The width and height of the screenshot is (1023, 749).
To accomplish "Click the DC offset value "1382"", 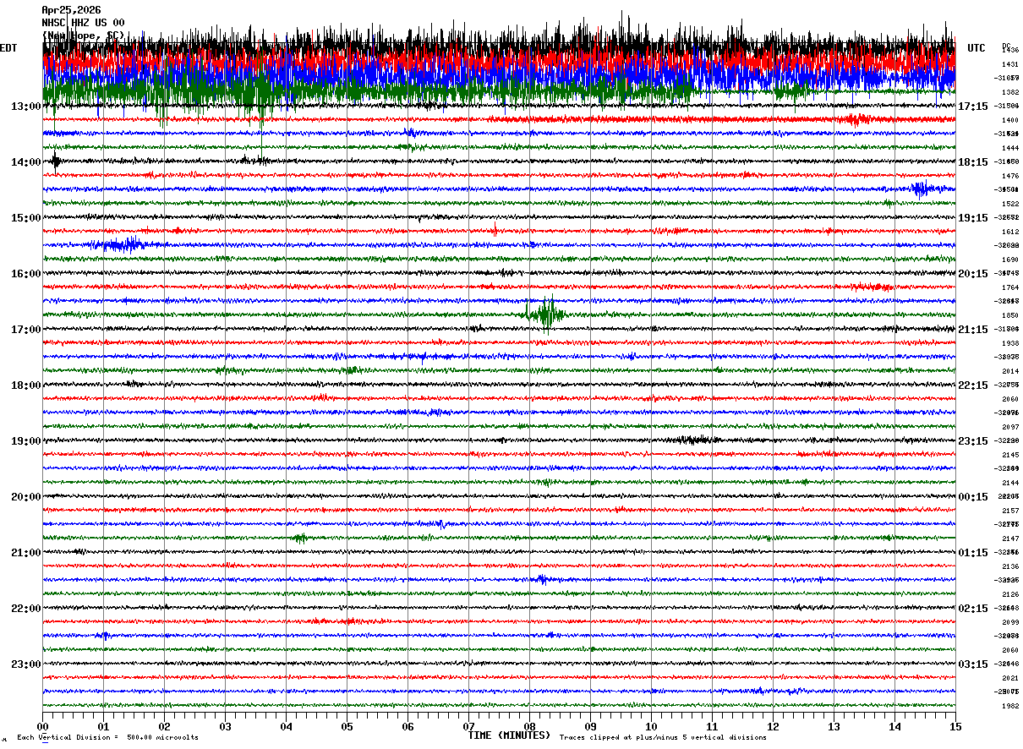I will [1009, 92].
